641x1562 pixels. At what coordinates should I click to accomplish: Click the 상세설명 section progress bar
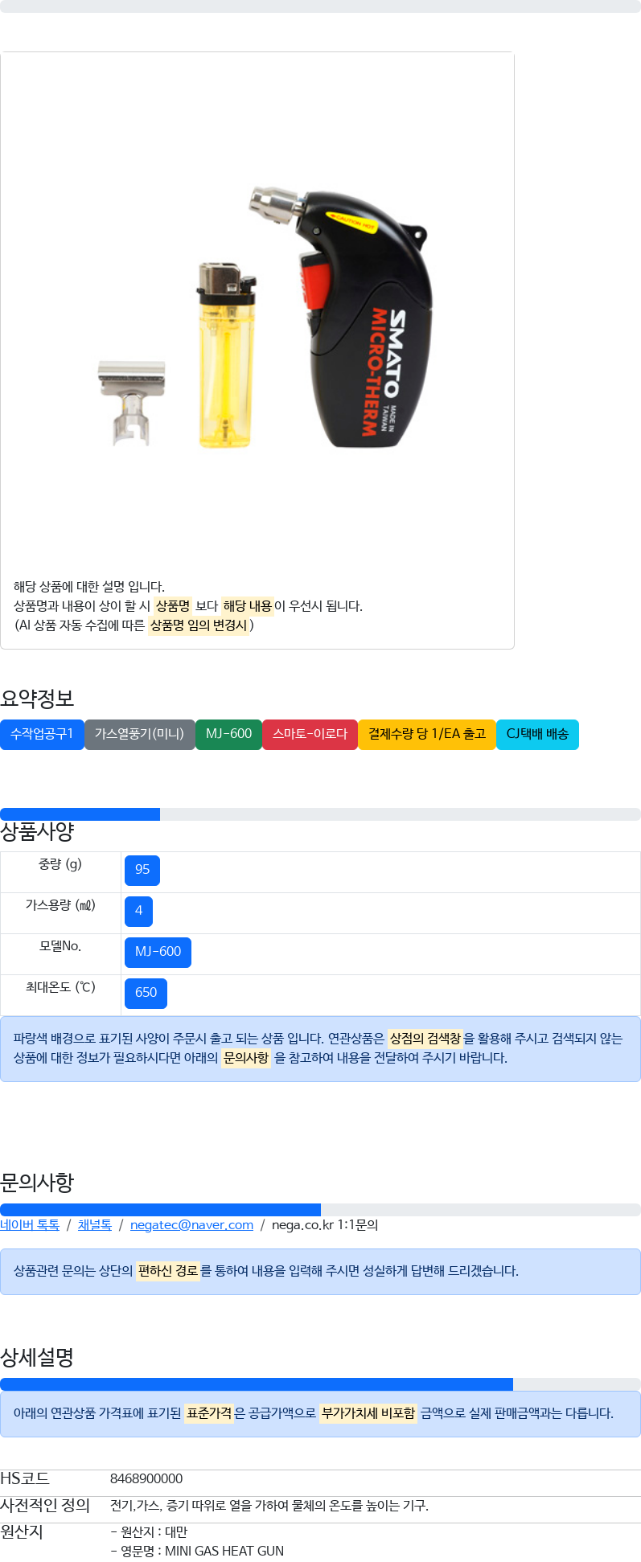320,1384
